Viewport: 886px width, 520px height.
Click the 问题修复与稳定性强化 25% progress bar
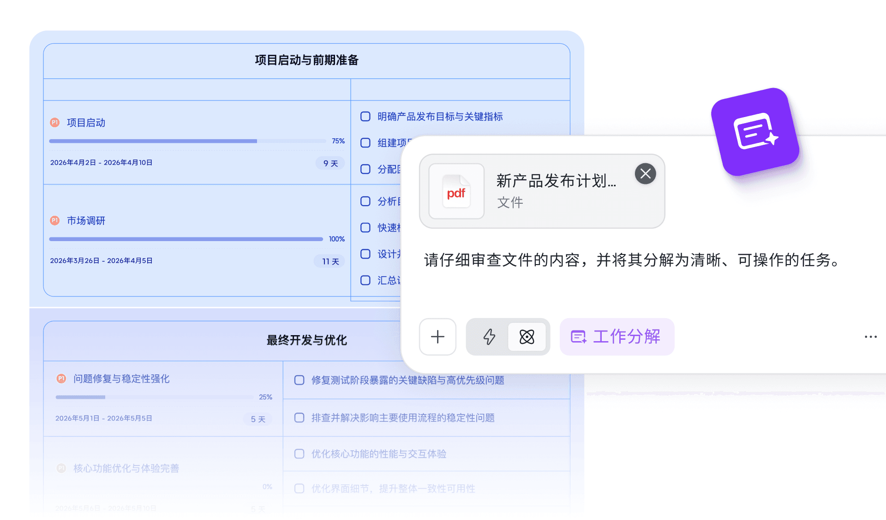click(x=154, y=397)
